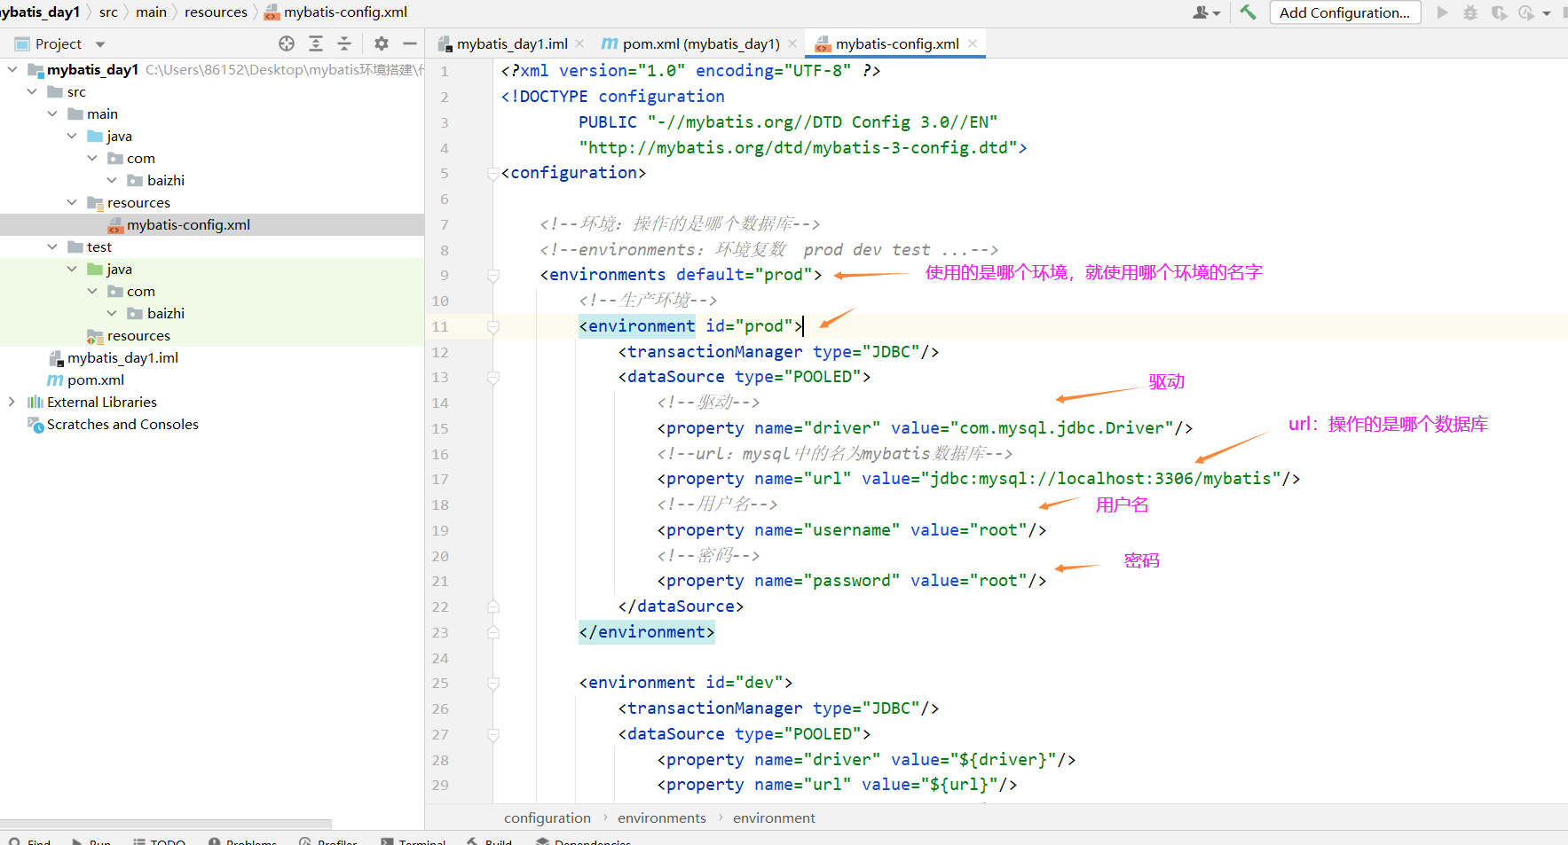Click 'main' in navigation breadcrumb
1568x845 pixels.
pyautogui.click(x=151, y=12)
